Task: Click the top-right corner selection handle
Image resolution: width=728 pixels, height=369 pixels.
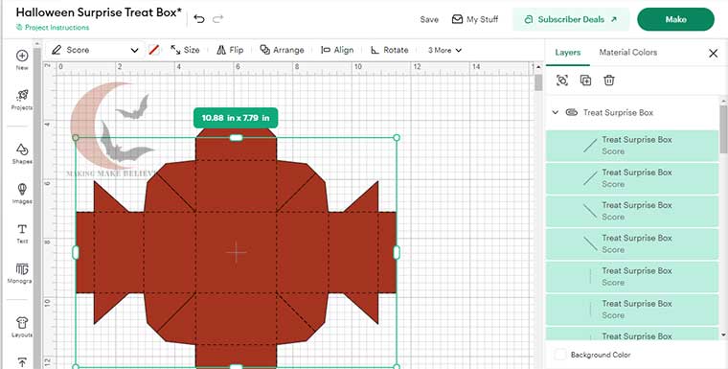Action: pos(397,138)
